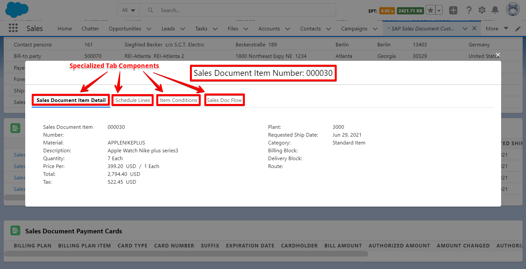Click the AUTHORIZED AMOUNT column header
This screenshot has height=269, width=526.
point(399,245)
